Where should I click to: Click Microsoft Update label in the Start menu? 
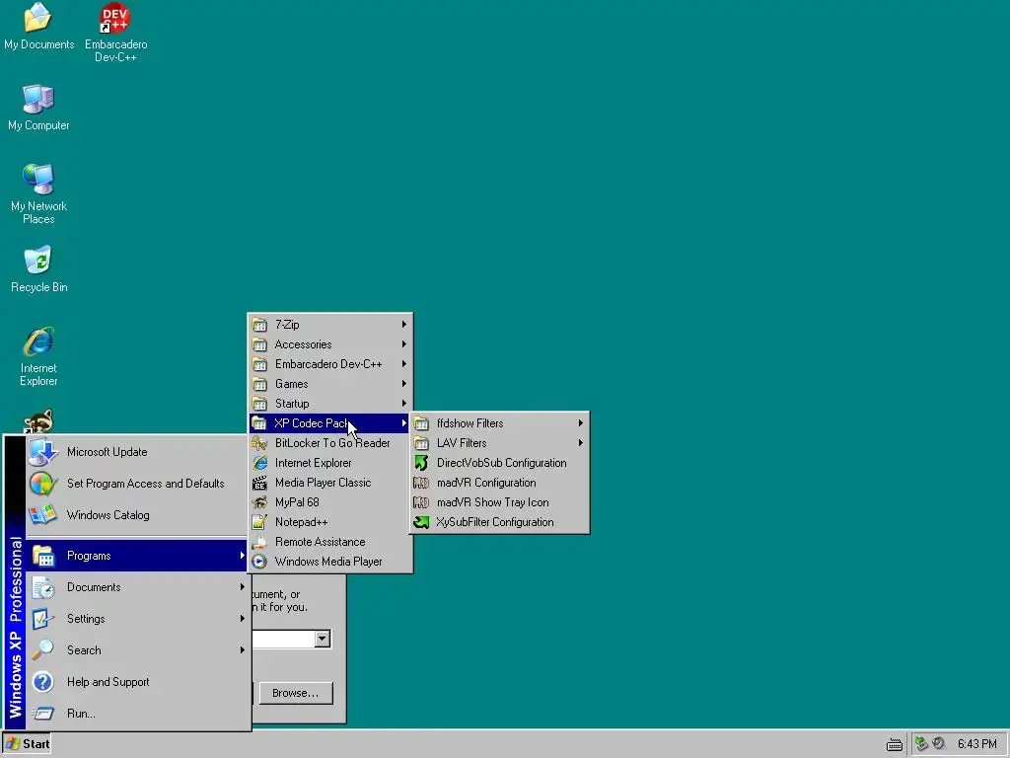(x=107, y=452)
